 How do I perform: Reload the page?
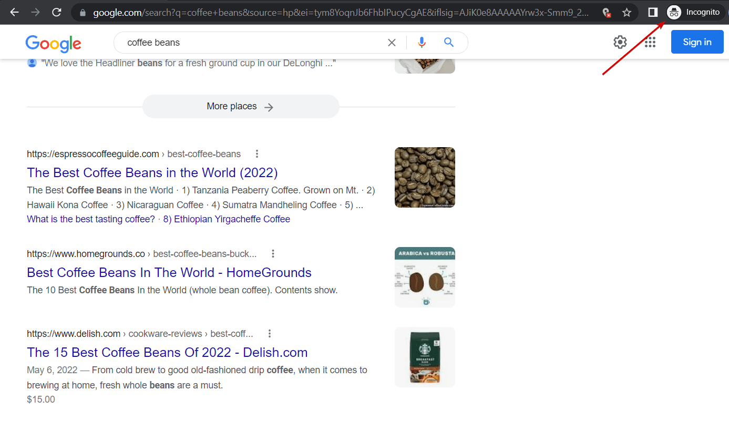point(57,12)
